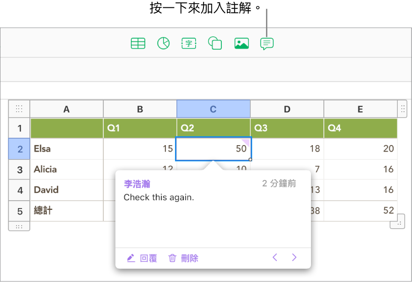Select row 2 header
Viewport: 412px width, 282px height.
19,149
